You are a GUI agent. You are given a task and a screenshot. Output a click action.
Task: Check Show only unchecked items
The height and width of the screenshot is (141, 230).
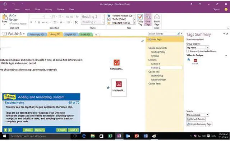click(188, 51)
